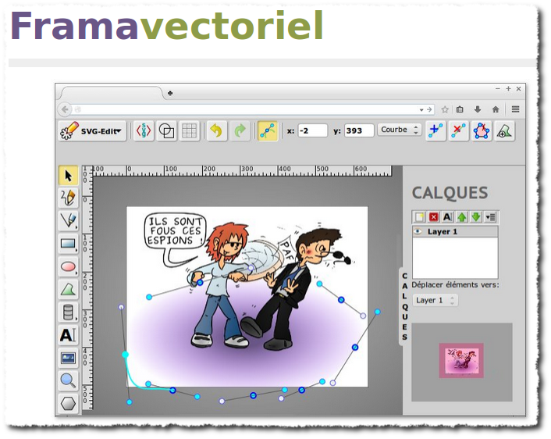551x439 pixels.
Task: Toggle the grid display button
Action: (x=189, y=131)
